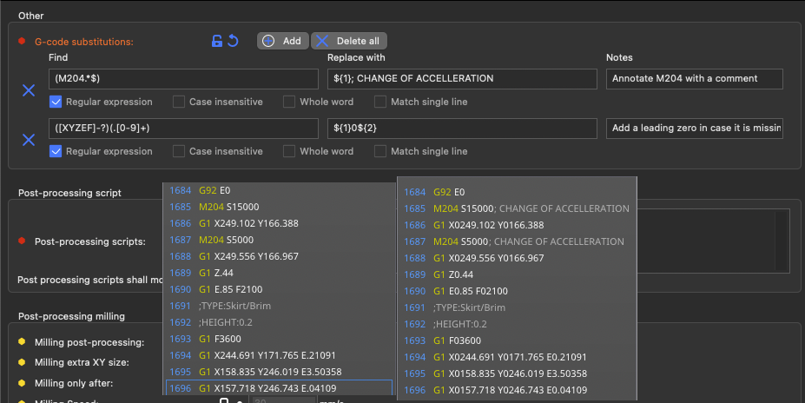The height and width of the screenshot is (403, 805).
Task: Enable Match single line for the M204 rule
Action: click(379, 102)
